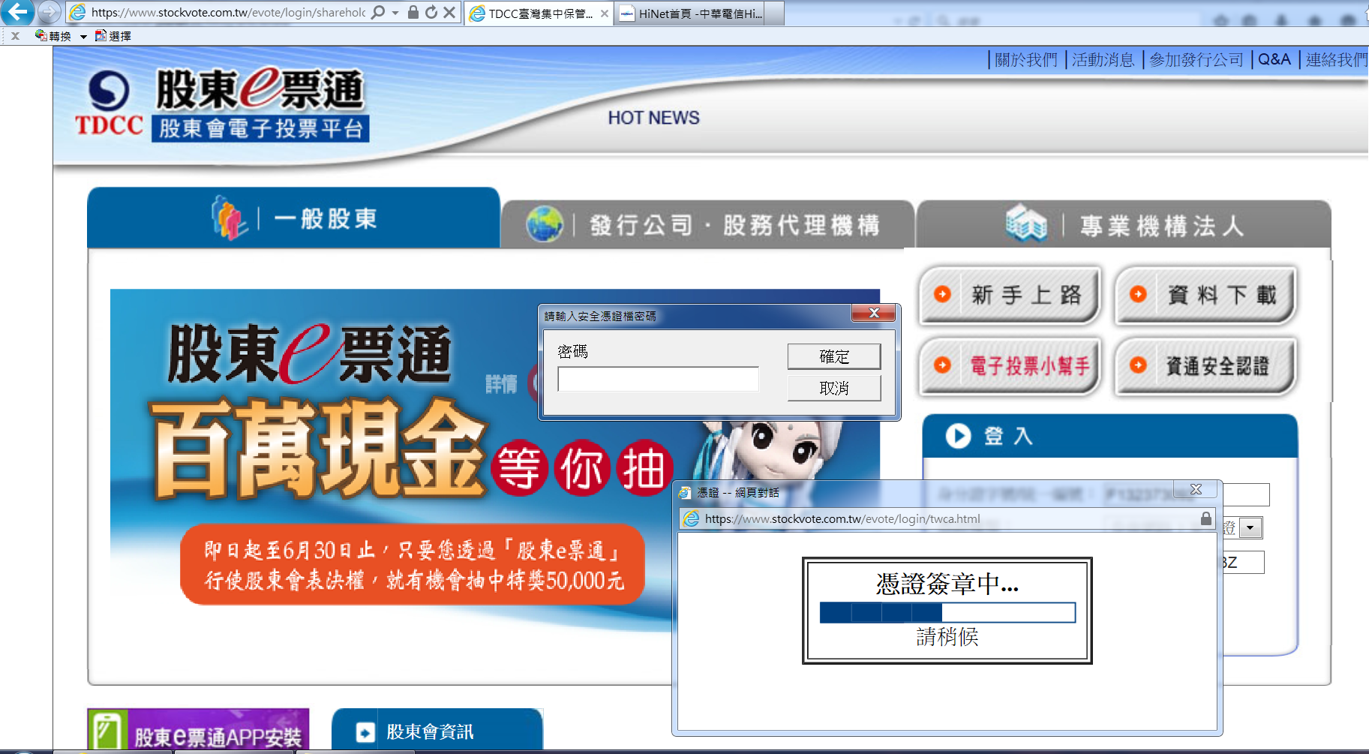1369x754 pixels.
Task: Click the orange arrow icon beside 電子投票小幫手
Action: [x=942, y=365]
